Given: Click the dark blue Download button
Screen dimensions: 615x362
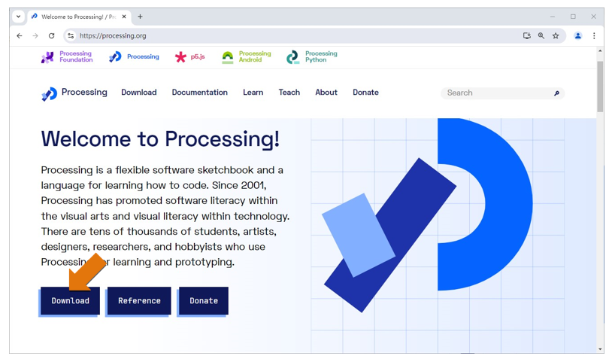Looking at the screenshot, I should 70,301.
